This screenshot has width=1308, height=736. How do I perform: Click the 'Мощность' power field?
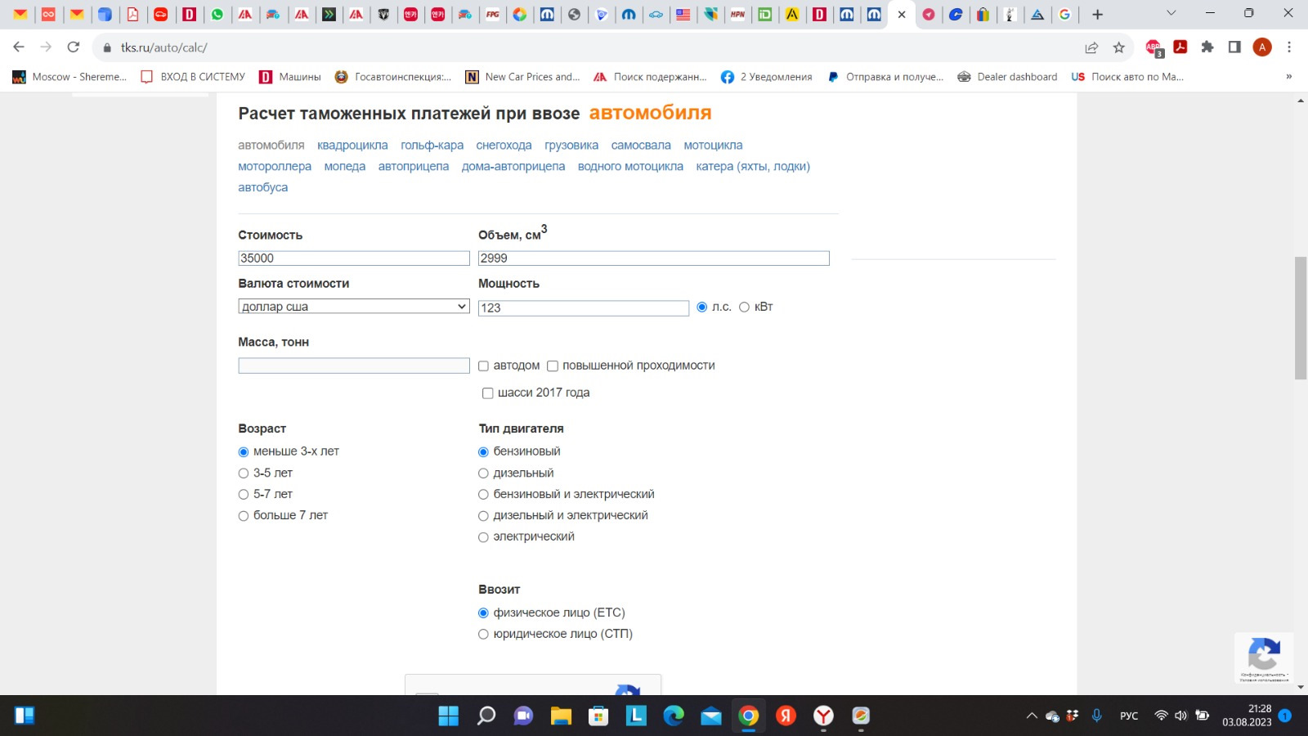pos(584,307)
